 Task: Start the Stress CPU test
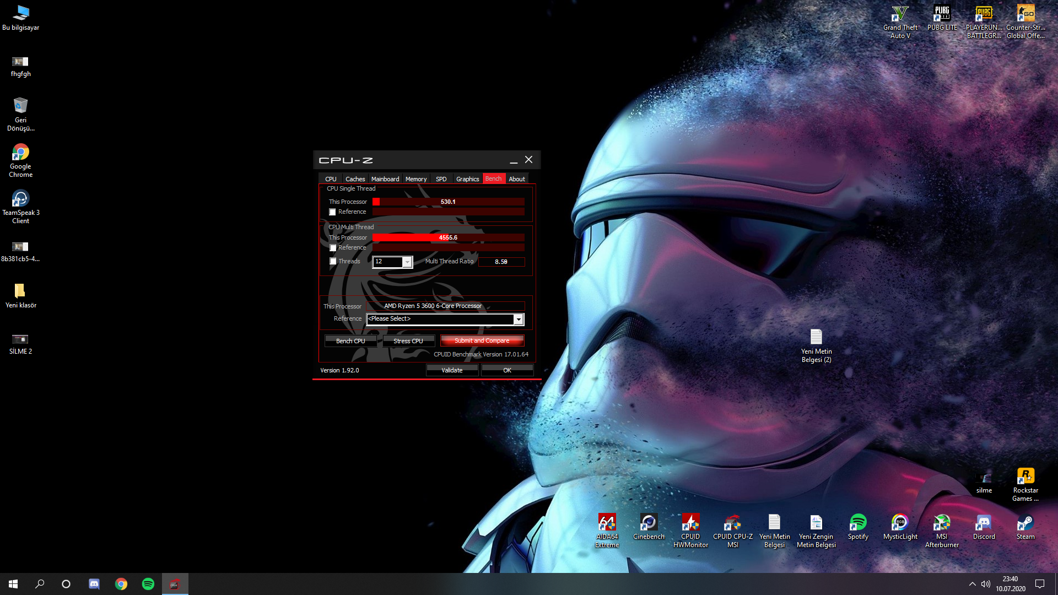(x=408, y=341)
